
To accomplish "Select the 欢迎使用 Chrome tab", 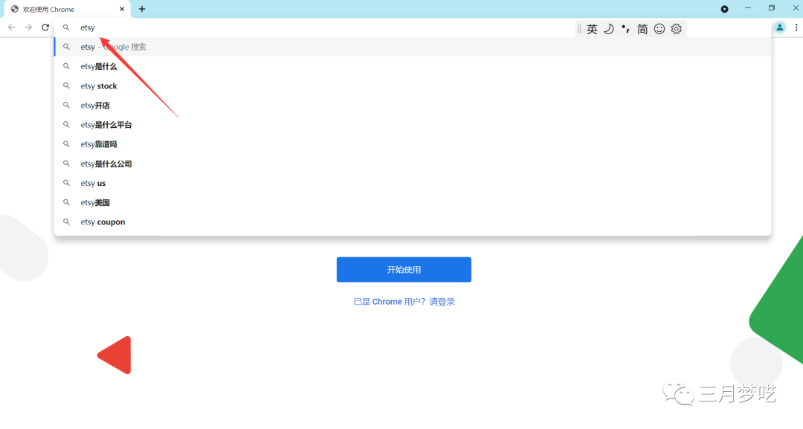I will click(x=68, y=9).
